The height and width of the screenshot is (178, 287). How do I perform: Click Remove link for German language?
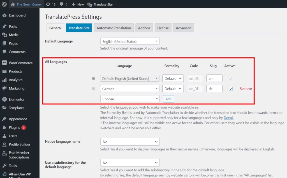[x=246, y=89]
